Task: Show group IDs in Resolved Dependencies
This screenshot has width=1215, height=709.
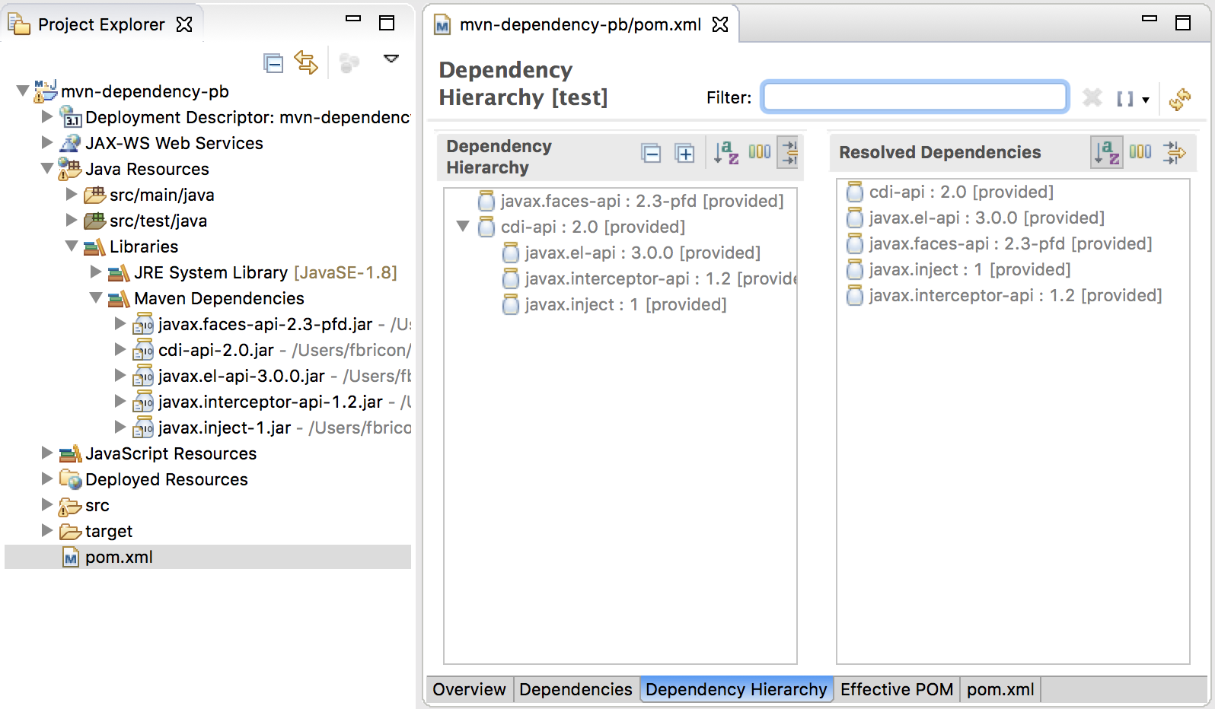Action: tap(1140, 152)
